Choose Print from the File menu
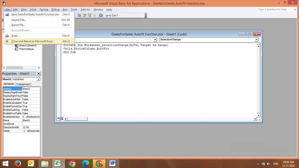299x168 pixels. (39, 36)
